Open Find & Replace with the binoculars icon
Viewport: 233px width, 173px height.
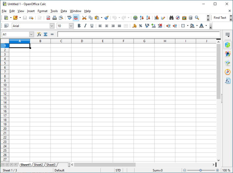click(171, 18)
